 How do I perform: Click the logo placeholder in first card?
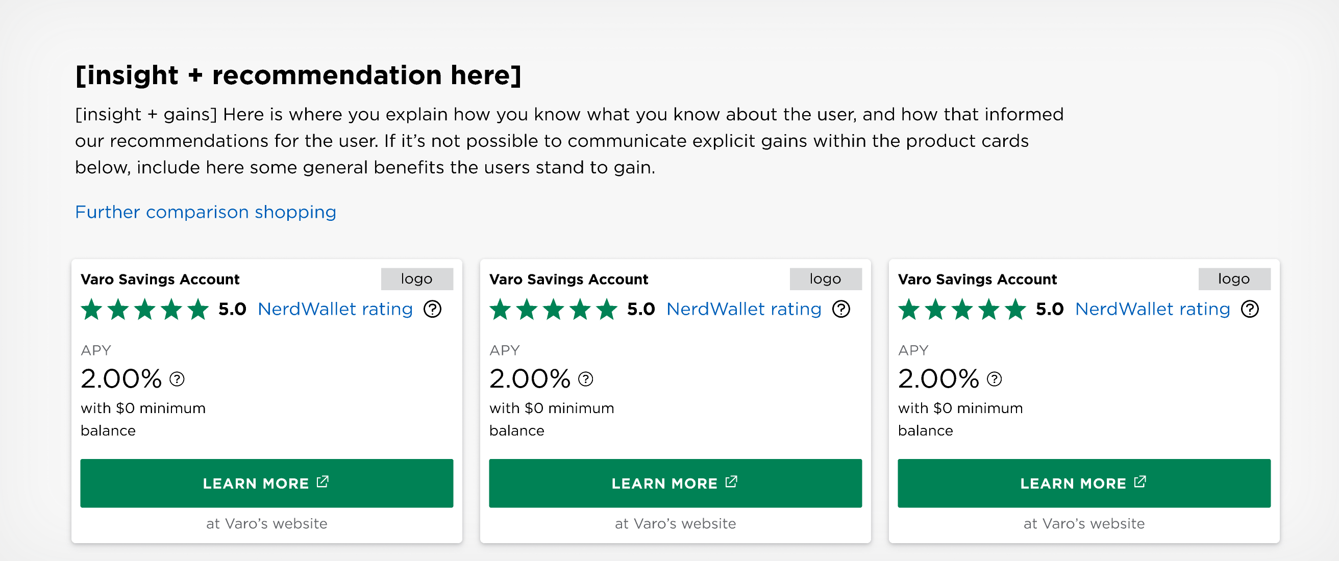[416, 279]
